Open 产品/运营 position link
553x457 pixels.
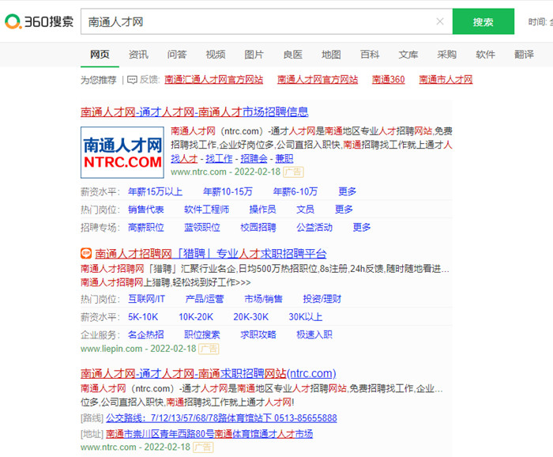click(205, 299)
